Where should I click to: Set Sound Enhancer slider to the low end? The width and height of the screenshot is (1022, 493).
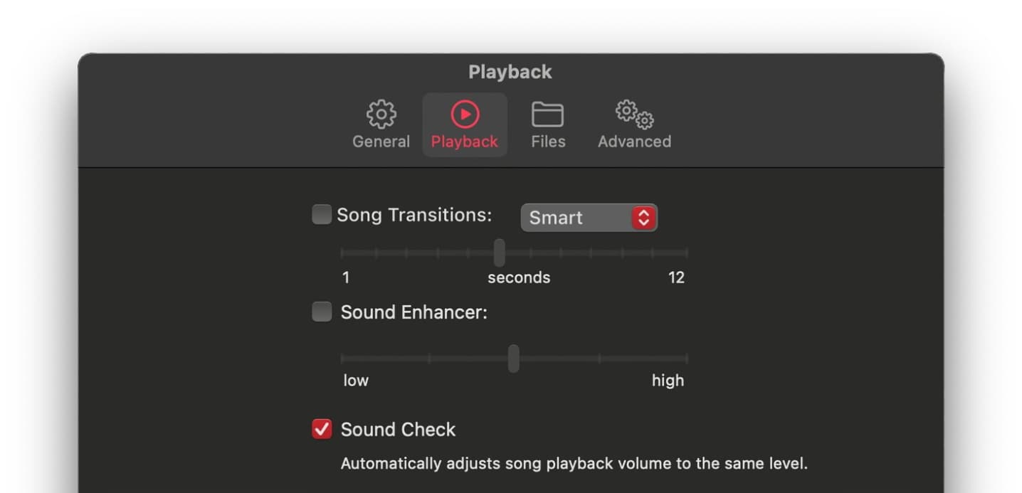coord(342,358)
